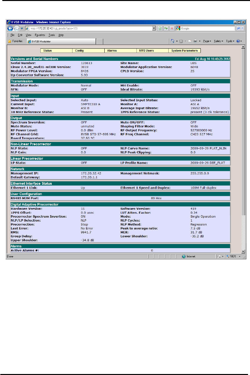Switch to the System Parameters tab
This screenshot has width=250, height=375.
point(185,51)
